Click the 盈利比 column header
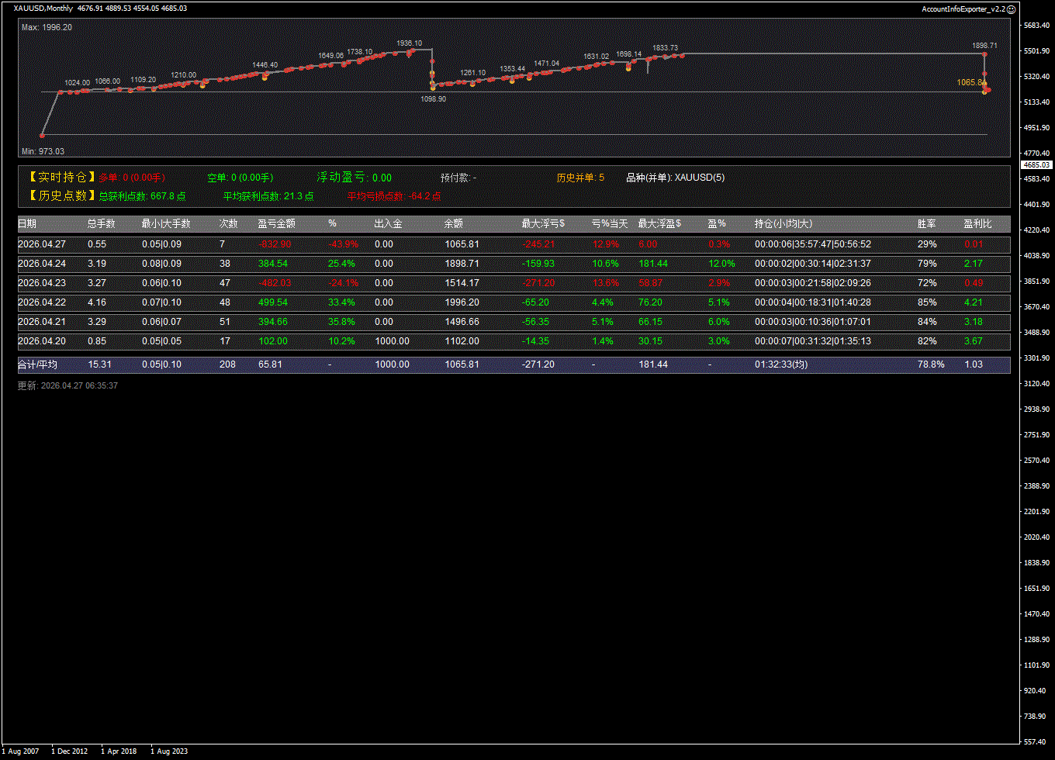The width and height of the screenshot is (1055, 760). click(977, 224)
